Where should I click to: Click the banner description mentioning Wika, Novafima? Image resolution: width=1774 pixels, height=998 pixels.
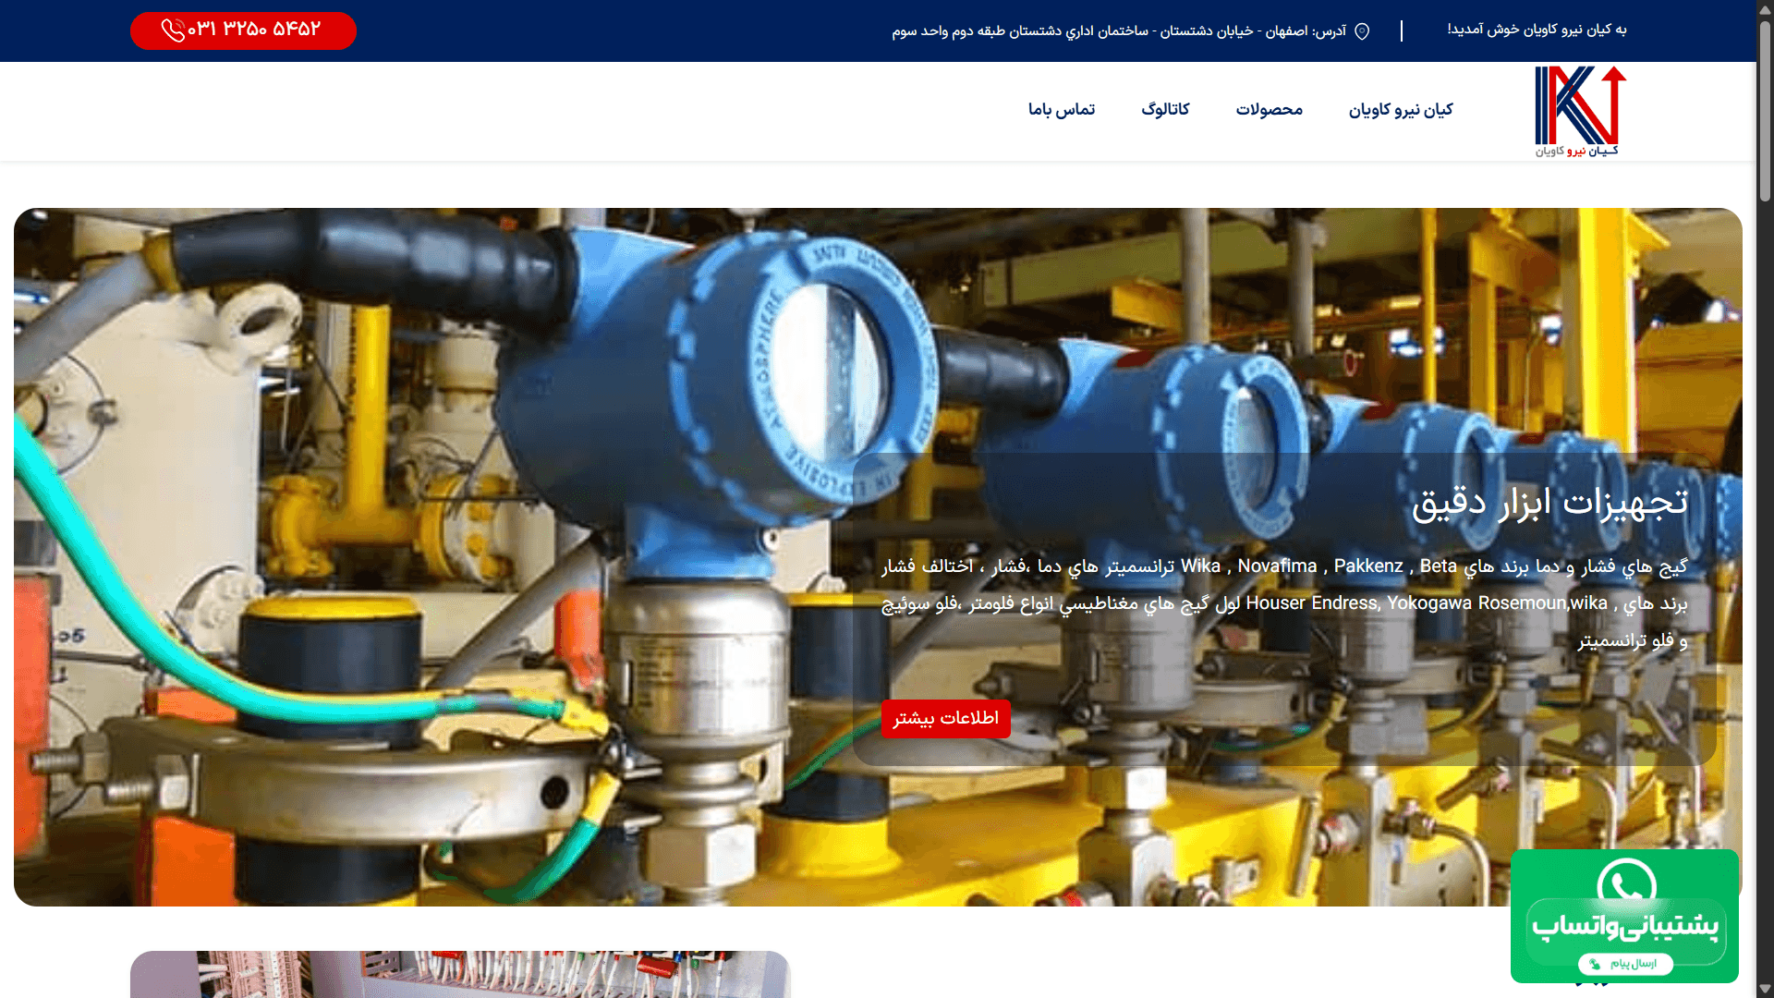[x=1284, y=603]
